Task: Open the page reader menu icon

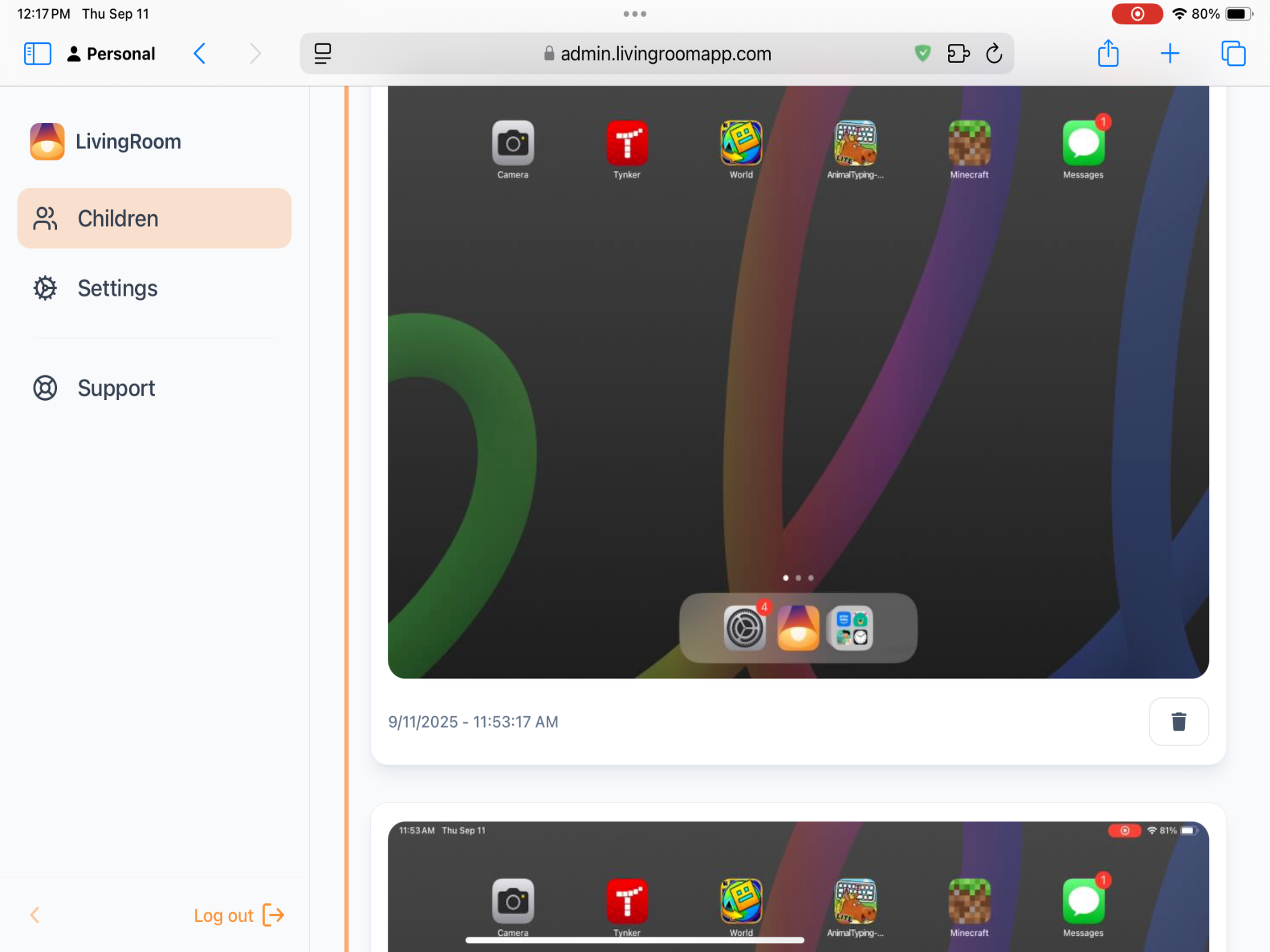Action: (323, 53)
